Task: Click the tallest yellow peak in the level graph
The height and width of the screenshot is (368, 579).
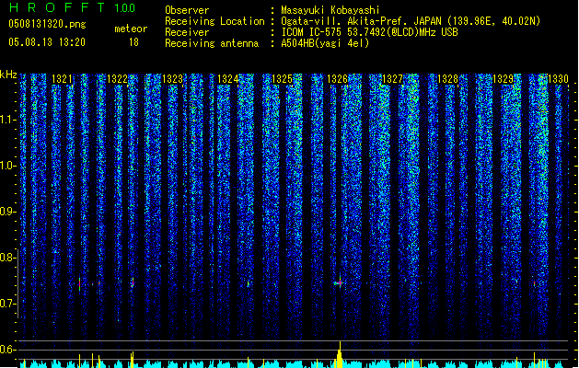Action: (x=340, y=354)
